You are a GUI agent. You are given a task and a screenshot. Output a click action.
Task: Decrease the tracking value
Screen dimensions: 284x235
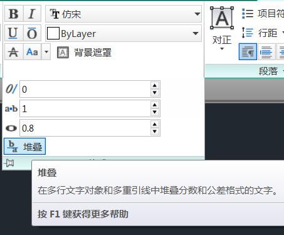click(x=155, y=112)
